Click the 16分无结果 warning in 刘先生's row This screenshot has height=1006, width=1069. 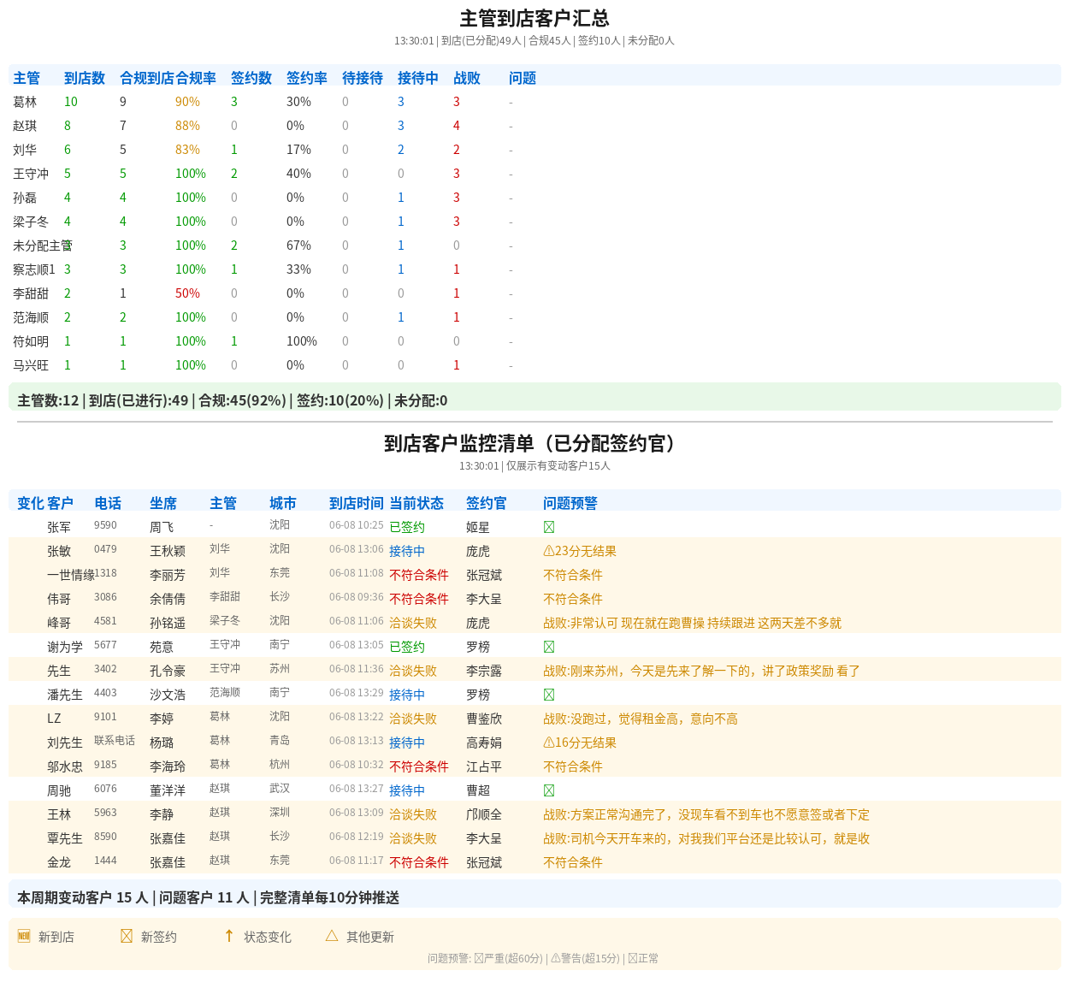580,743
